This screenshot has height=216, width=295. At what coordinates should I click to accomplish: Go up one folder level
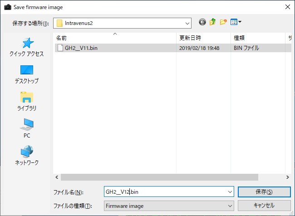pos(212,22)
